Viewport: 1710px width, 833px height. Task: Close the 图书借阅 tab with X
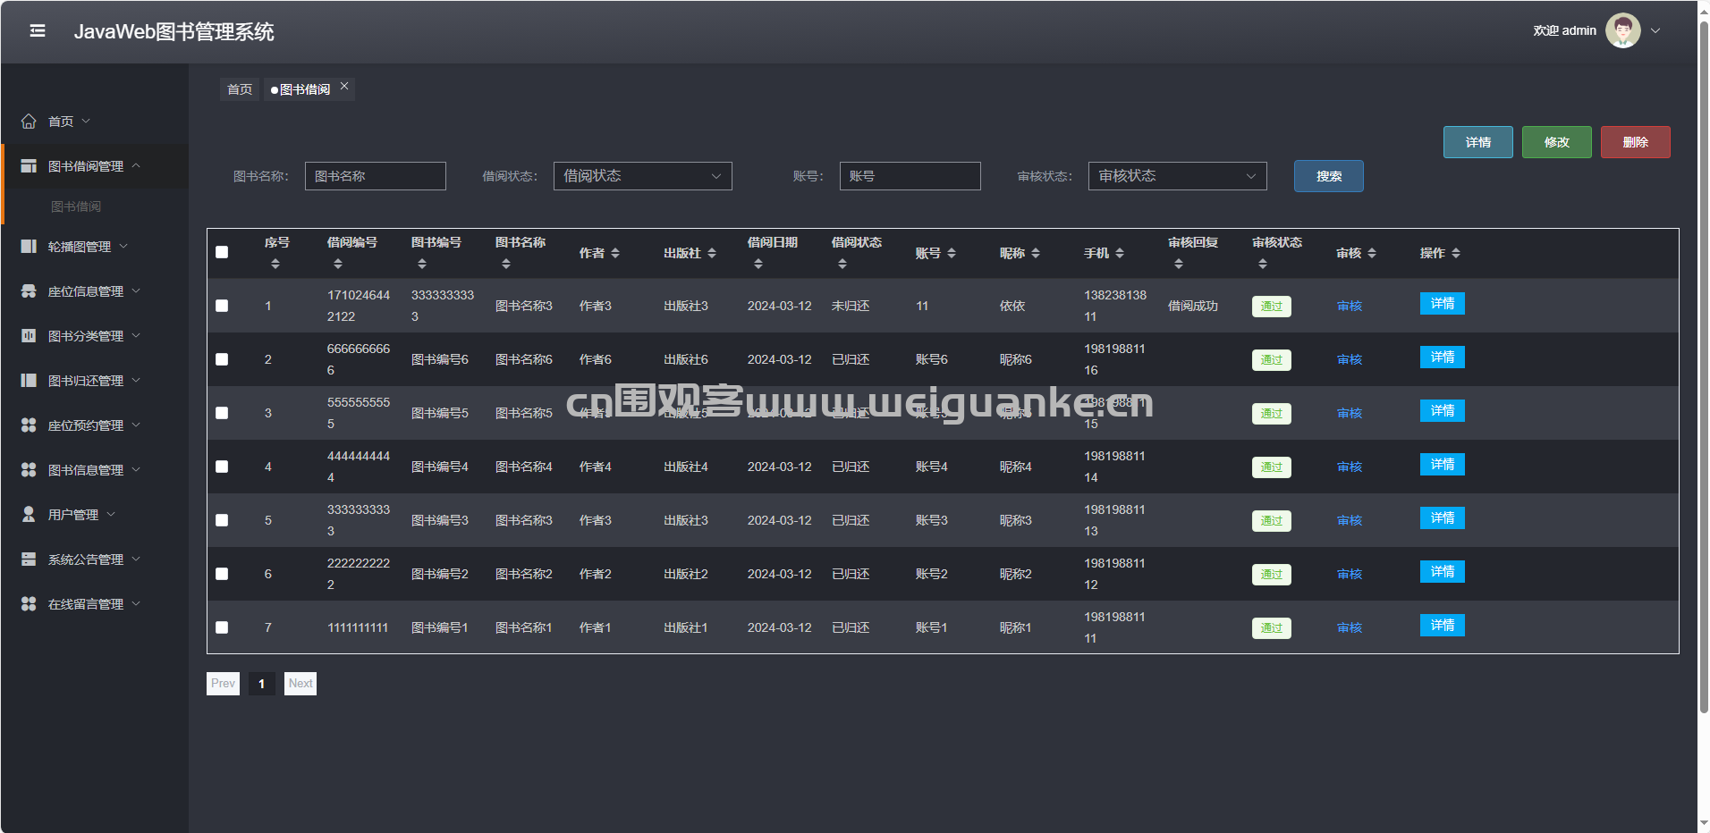pos(344,87)
